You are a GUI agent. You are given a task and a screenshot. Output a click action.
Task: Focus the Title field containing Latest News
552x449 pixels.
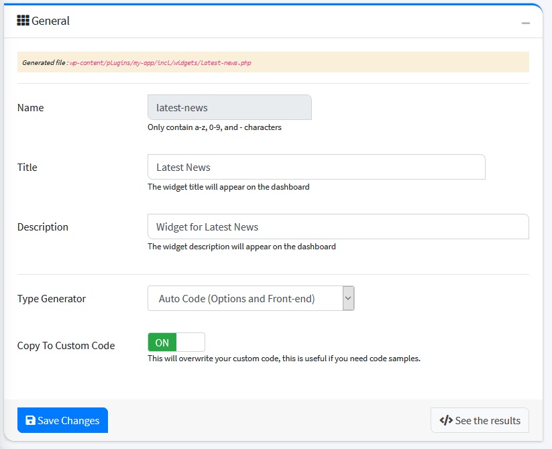tap(316, 167)
